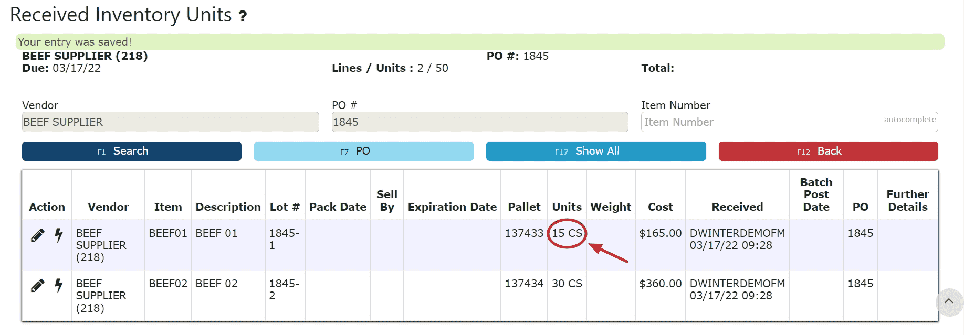Click the lightning bolt icon for BEEF02 row
The image size is (964, 335).
pyautogui.click(x=59, y=285)
